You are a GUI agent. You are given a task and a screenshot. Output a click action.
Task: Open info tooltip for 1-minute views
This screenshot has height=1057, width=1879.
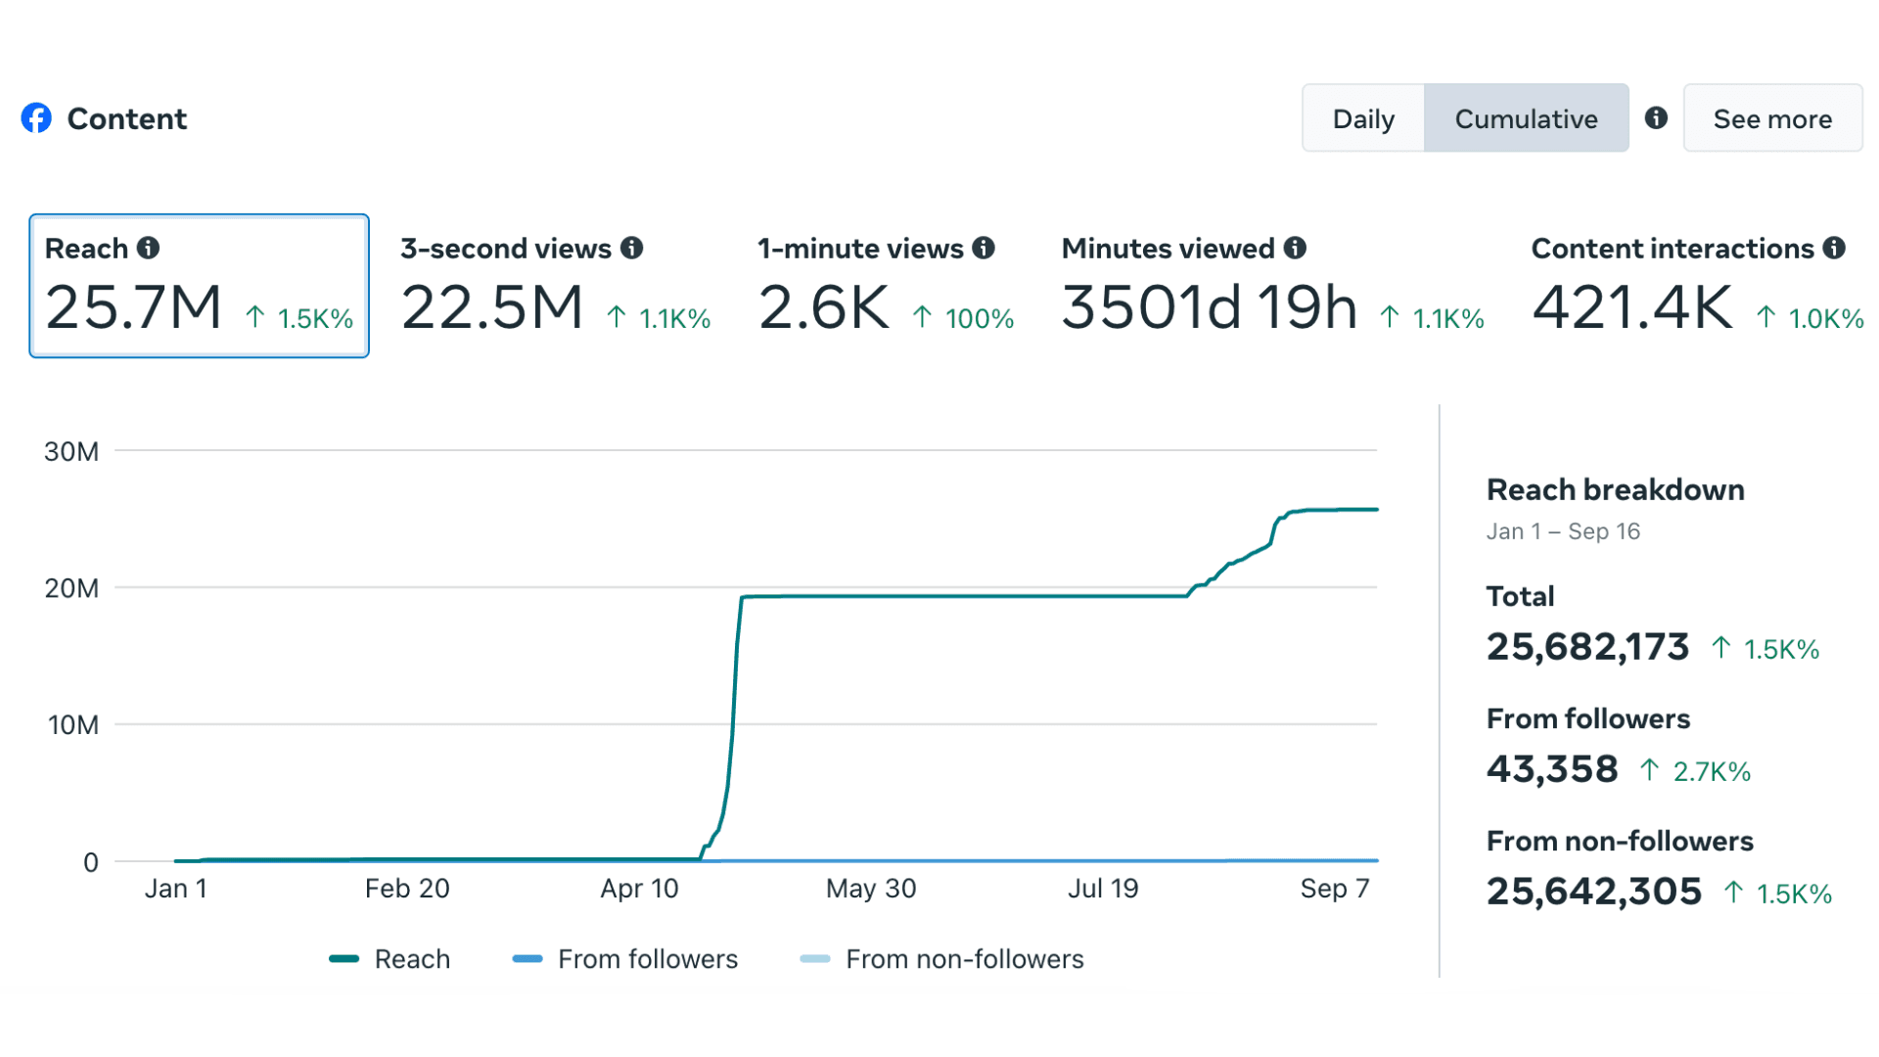tap(984, 248)
